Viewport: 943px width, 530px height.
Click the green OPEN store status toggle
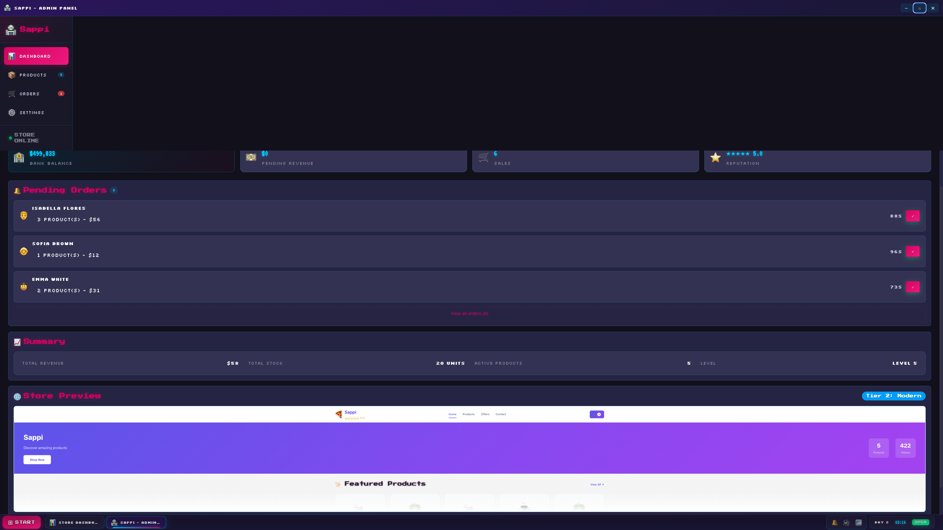920,522
